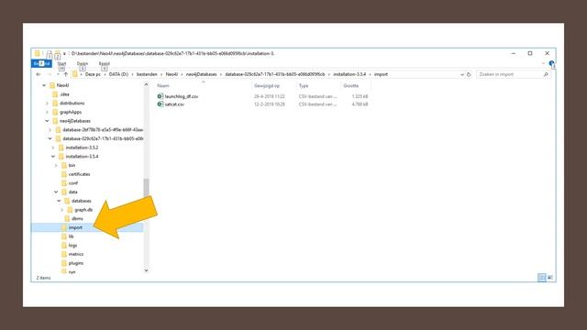Select the Neo4J folder in tree
Viewport: 587px width, 330px height.
[62, 85]
